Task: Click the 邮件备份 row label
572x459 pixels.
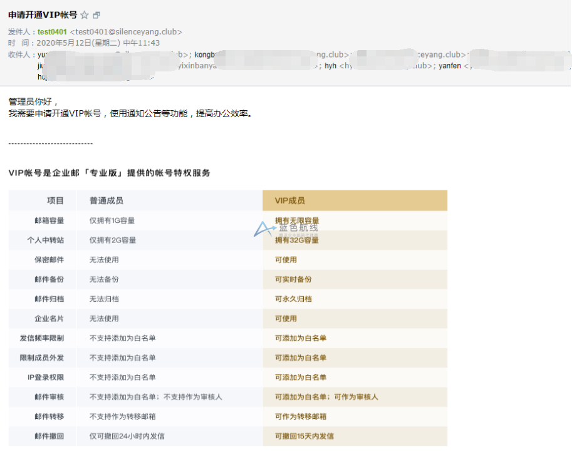Action: [49, 280]
